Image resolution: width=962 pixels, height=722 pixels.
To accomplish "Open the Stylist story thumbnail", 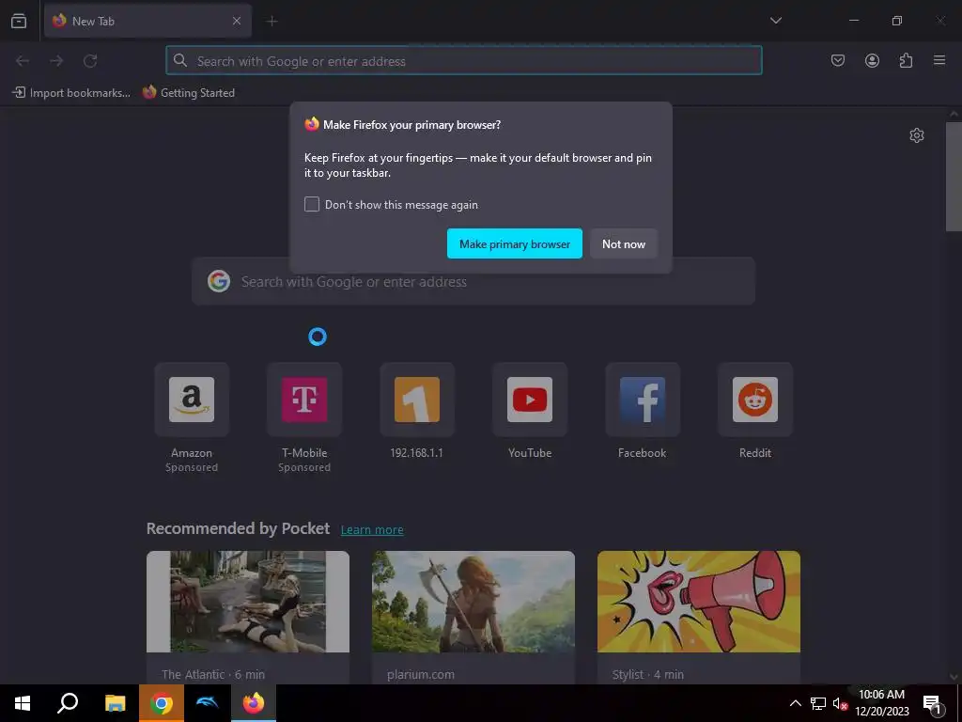I will tap(699, 602).
